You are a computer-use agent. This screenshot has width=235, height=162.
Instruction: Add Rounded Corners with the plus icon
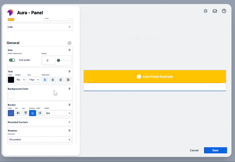[x=69, y=122]
